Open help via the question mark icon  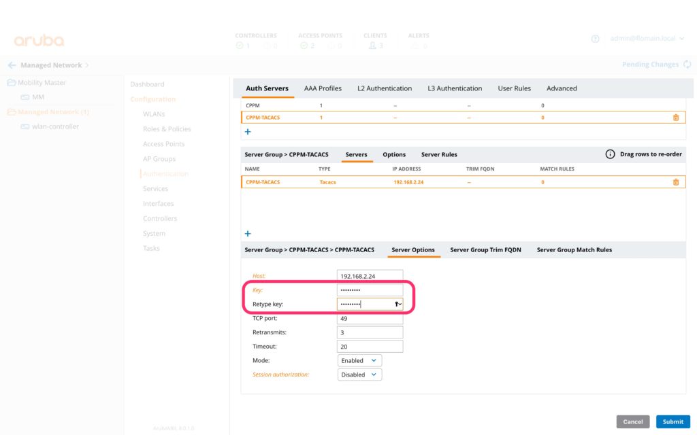pyautogui.click(x=595, y=39)
